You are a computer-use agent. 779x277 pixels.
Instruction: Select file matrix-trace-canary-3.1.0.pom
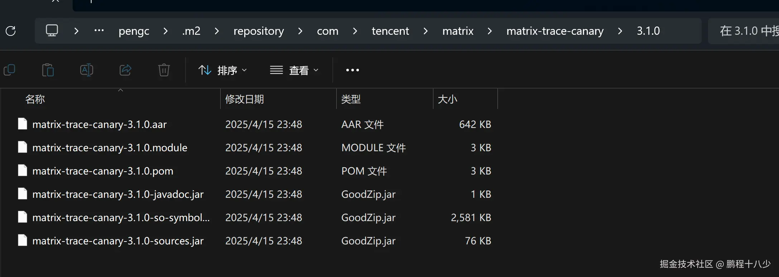point(103,171)
